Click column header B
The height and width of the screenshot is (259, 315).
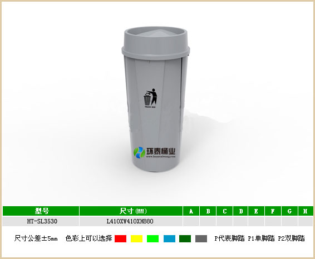[208, 211]
